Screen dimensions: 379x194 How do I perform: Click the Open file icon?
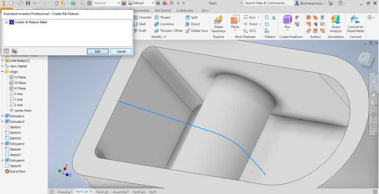click(x=21, y=3)
